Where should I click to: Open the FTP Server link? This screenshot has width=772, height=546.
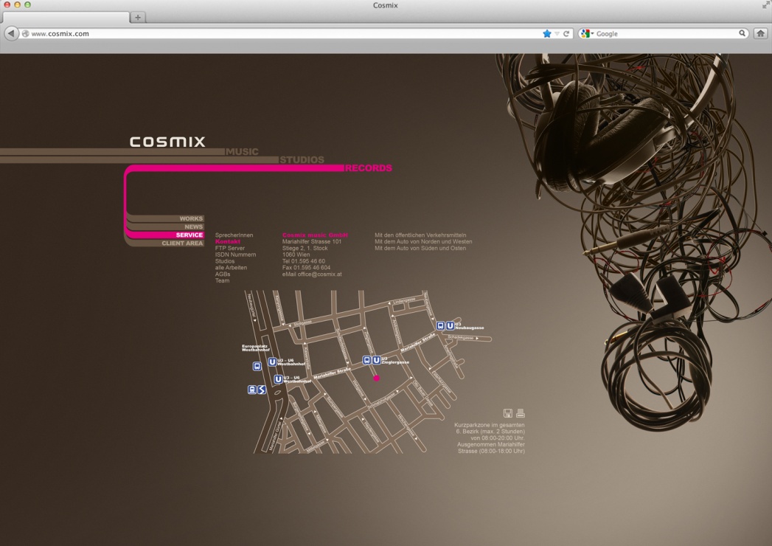pos(230,248)
